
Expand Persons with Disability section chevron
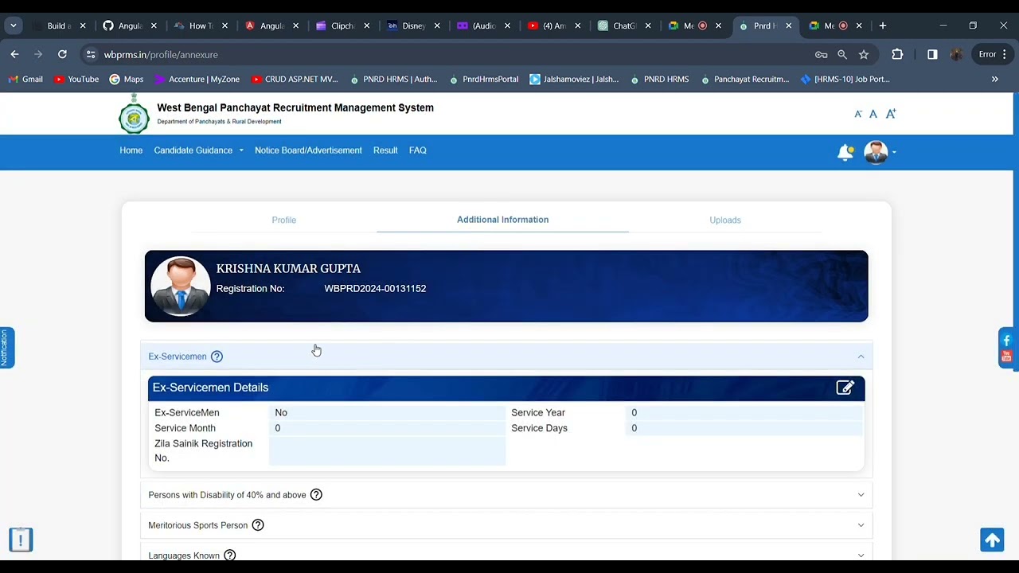click(x=861, y=495)
